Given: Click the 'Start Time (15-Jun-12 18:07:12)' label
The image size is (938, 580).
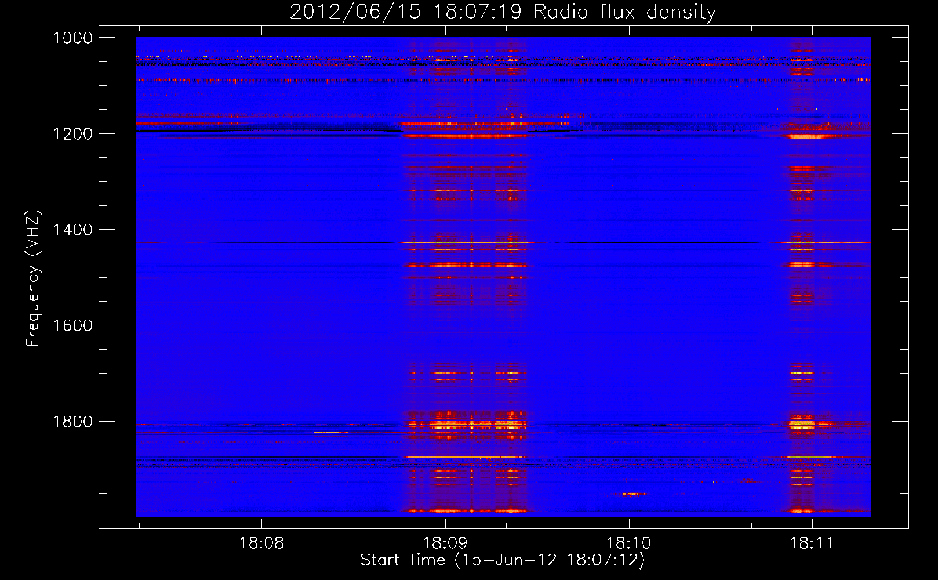Looking at the screenshot, I should tap(503, 560).
